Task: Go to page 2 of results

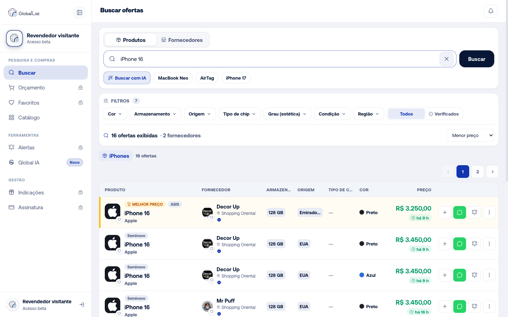Action: click(478, 172)
